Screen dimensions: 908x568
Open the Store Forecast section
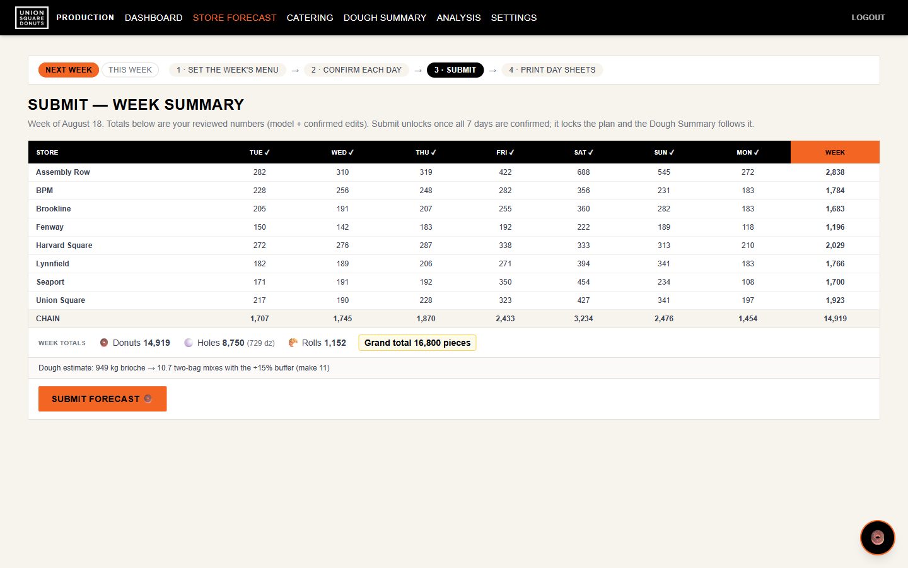pos(235,18)
